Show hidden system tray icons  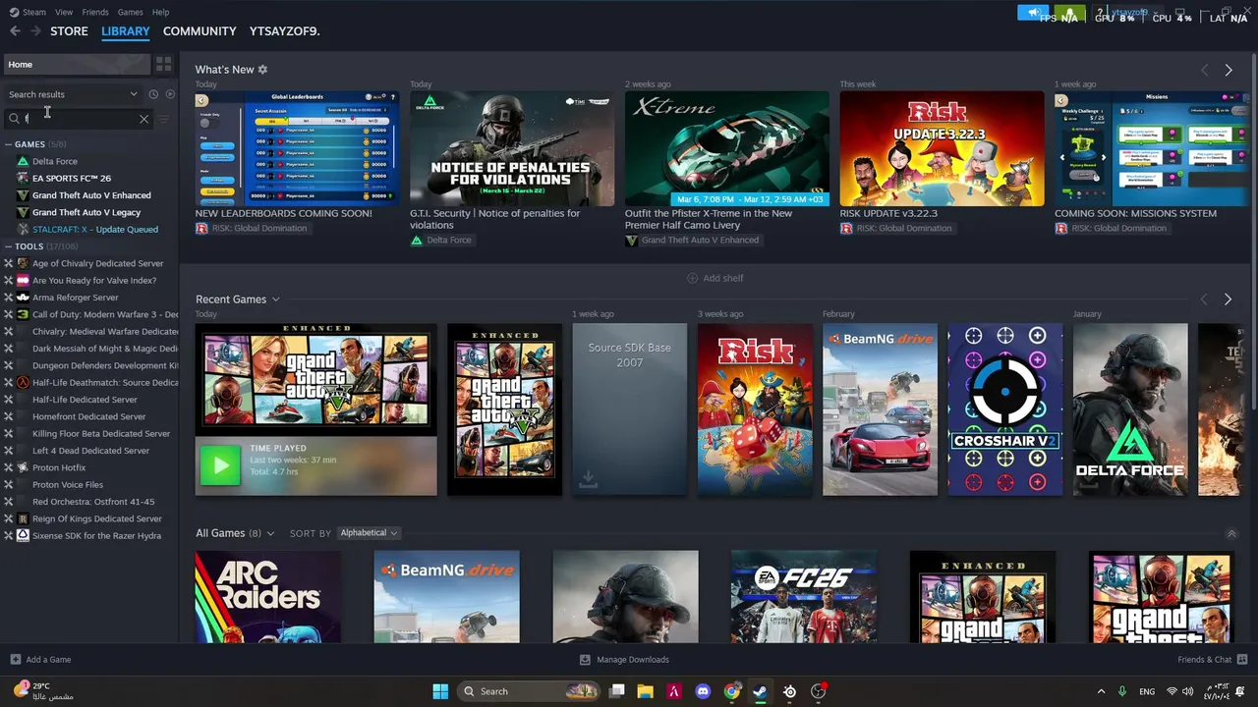[1101, 691]
